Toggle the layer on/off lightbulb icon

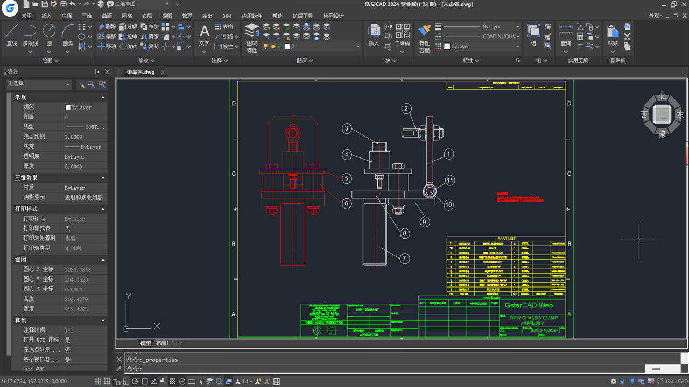[x=265, y=46]
